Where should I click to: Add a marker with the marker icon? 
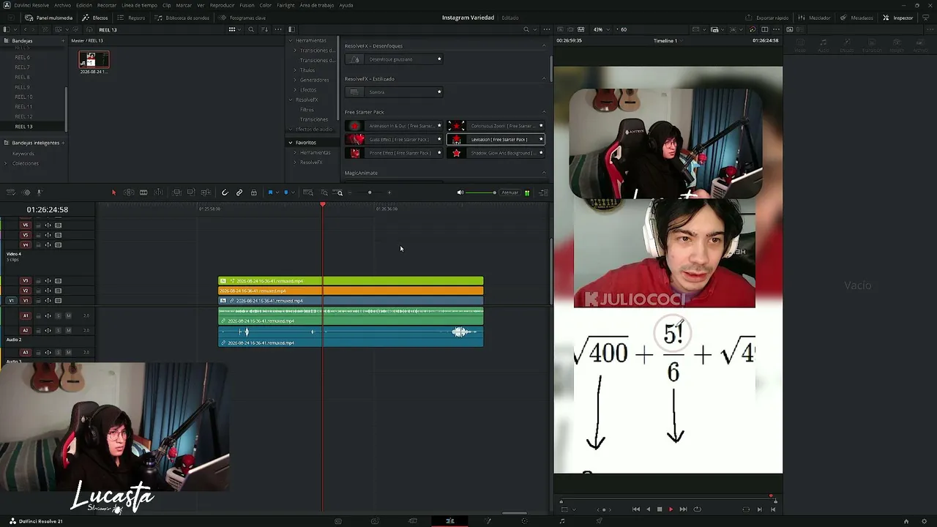tap(285, 193)
